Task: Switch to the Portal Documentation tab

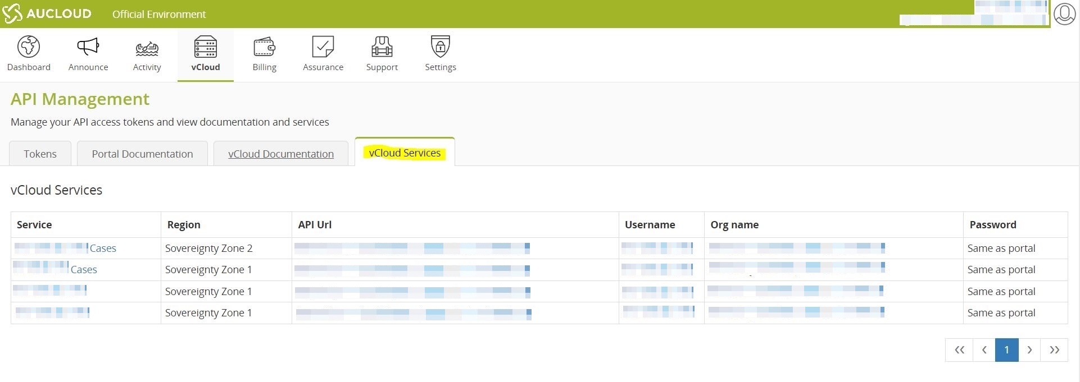Action: (x=142, y=154)
